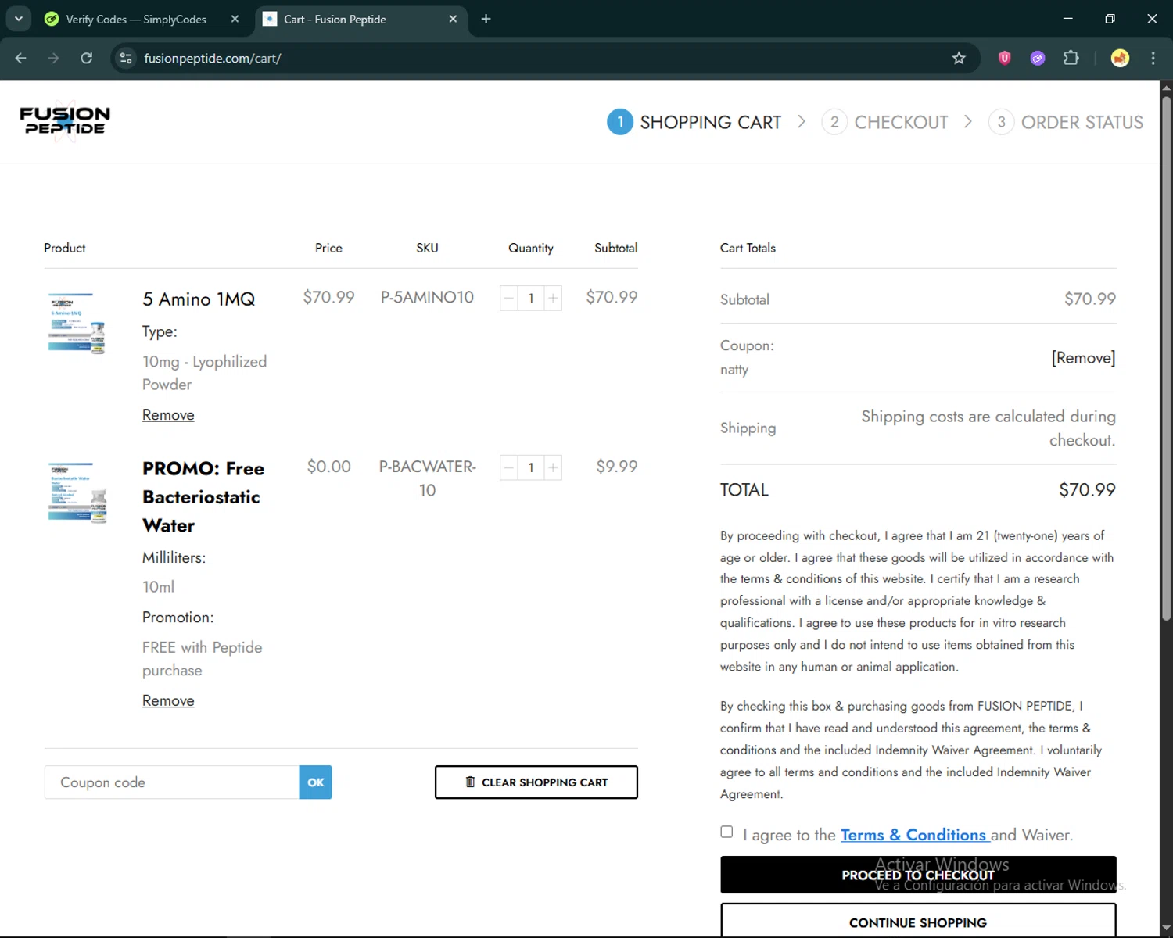Click Proceed to Checkout
The height and width of the screenshot is (938, 1173).
pyautogui.click(x=918, y=875)
